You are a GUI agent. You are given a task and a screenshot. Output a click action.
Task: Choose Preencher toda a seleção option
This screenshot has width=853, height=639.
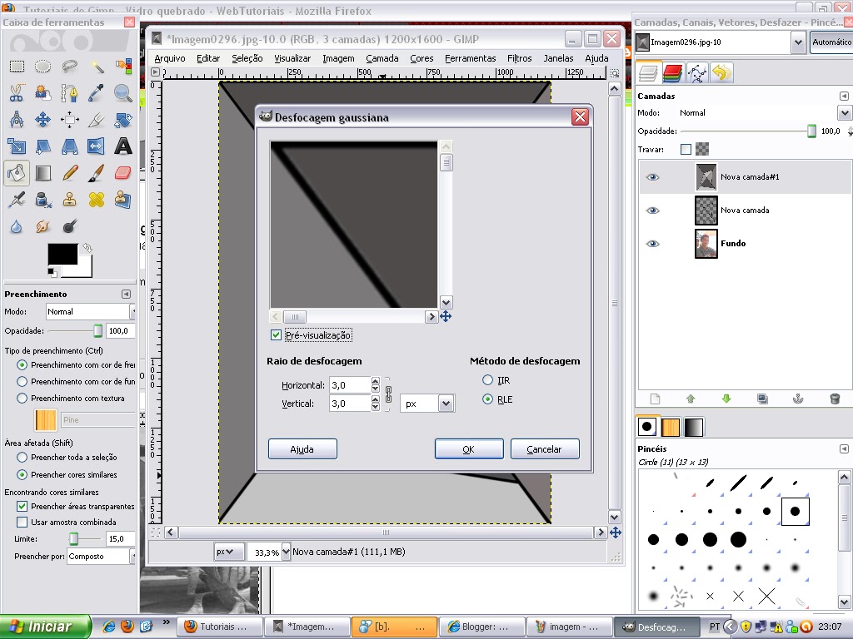(x=22, y=457)
